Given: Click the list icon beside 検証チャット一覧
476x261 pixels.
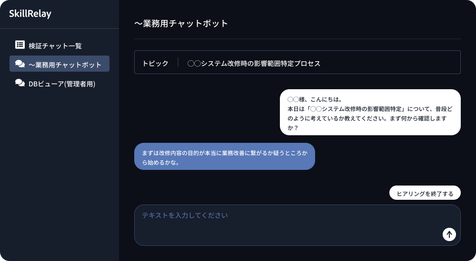Looking at the screenshot, I should (20, 45).
